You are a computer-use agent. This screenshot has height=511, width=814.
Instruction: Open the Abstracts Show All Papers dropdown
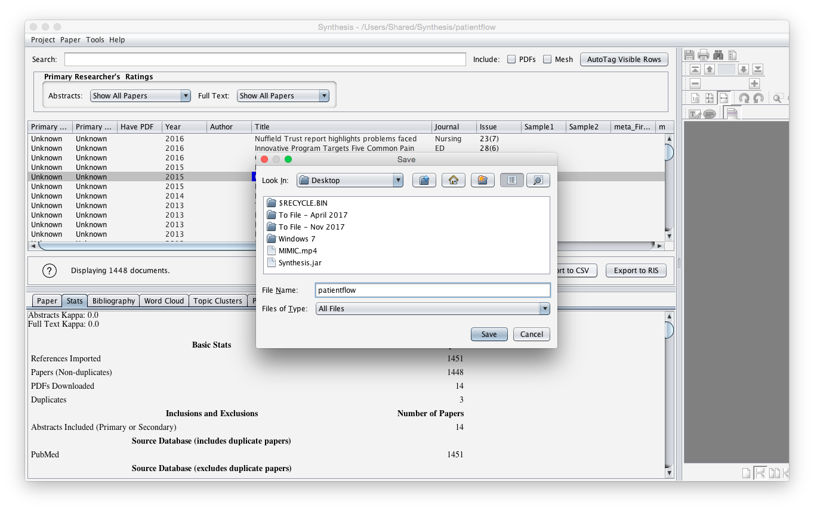click(x=140, y=96)
